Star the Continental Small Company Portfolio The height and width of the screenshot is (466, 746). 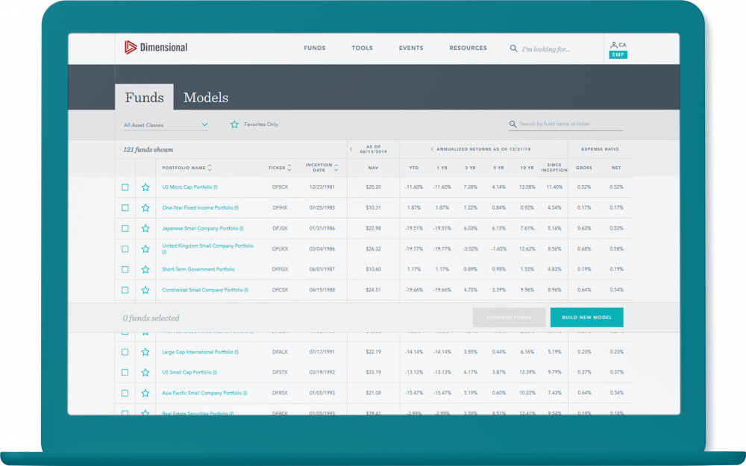pyautogui.click(x=145, y=290)
